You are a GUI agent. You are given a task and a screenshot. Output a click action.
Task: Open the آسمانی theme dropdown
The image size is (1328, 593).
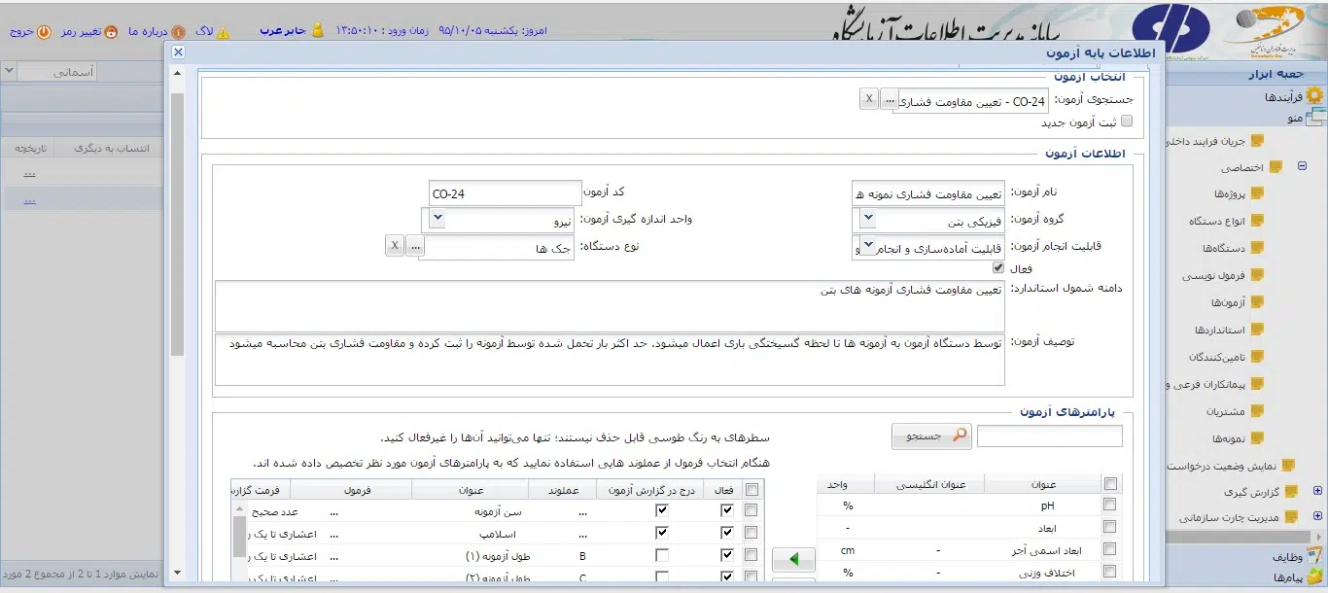9,71
